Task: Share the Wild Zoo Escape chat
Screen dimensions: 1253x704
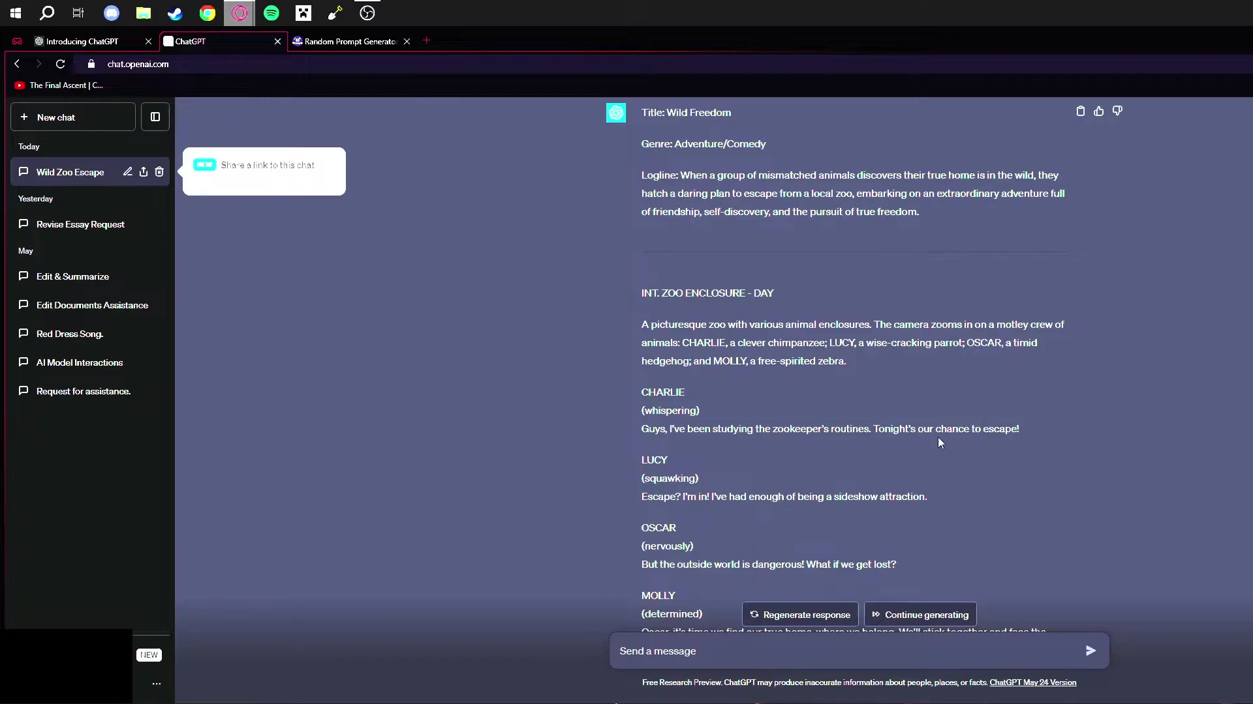Action: 143,172
